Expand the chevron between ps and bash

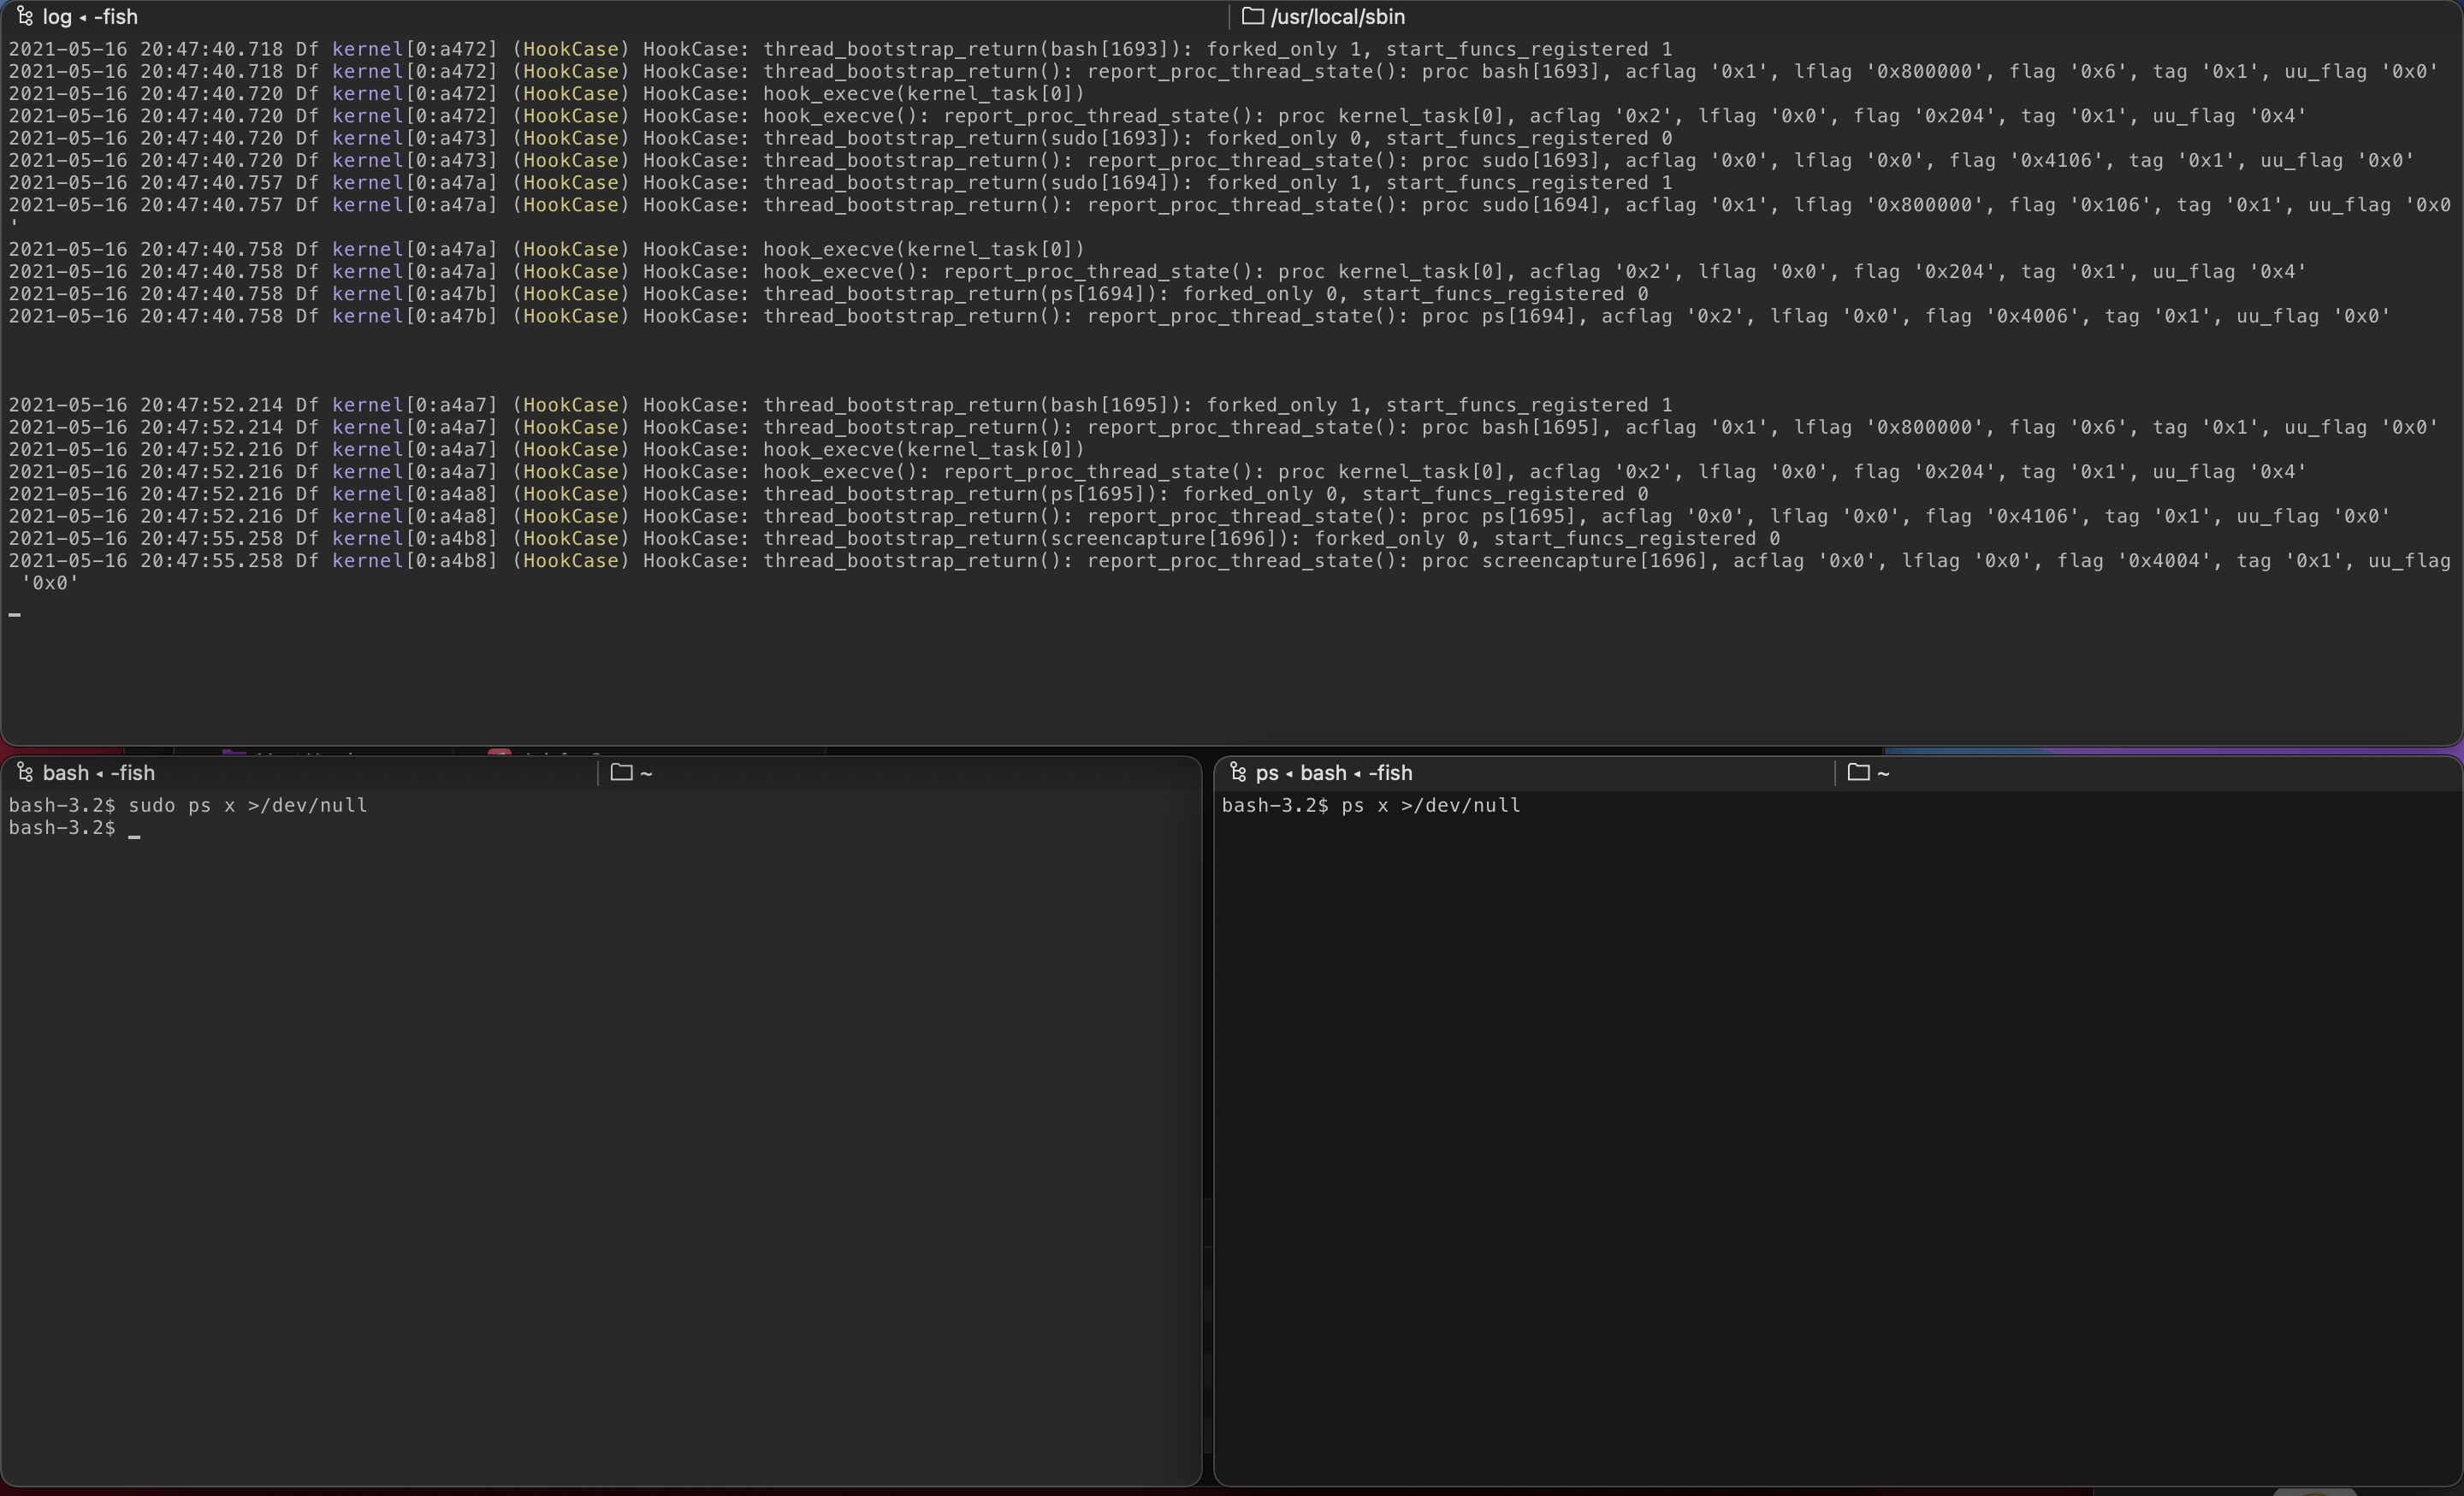pyautogui.click(x=1289, y=773)
